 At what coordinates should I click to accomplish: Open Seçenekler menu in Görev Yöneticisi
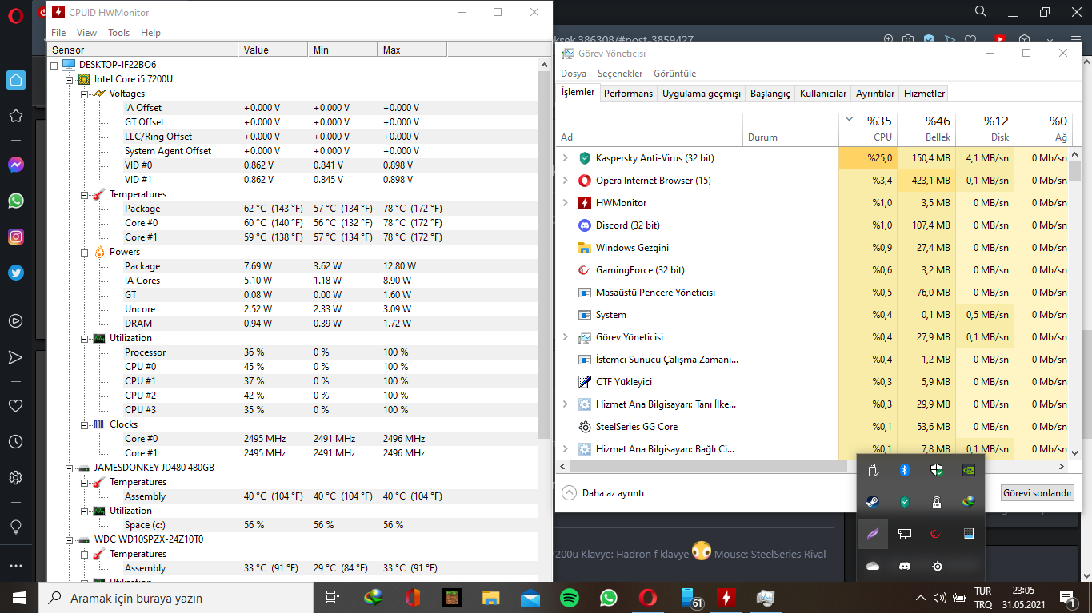(x=620, y=74)
